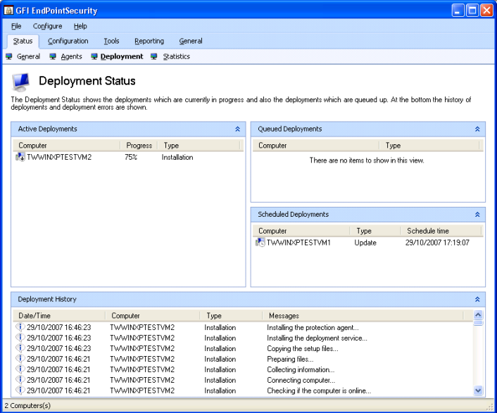Click the monitor icon beside General sub-tab
The height and width of the screenshot is (413, 497).
[9, 56]
